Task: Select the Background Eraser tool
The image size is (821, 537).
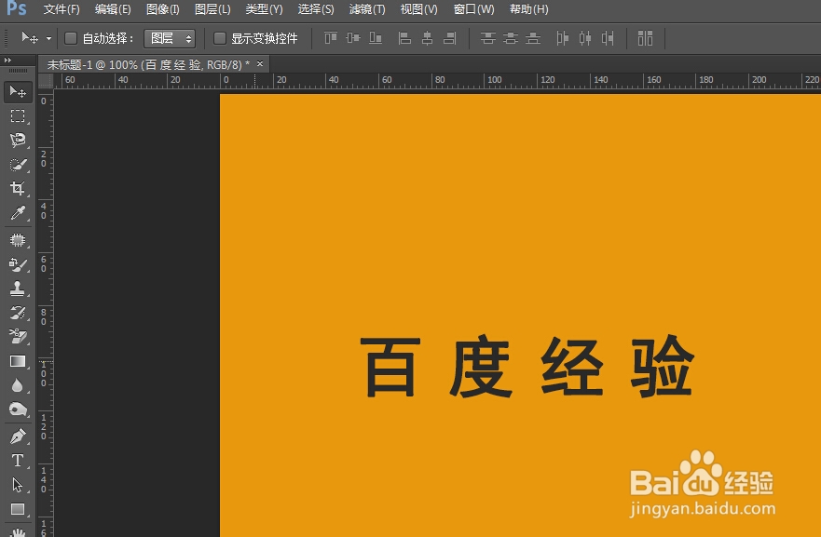Action: (x=18, y=336)
